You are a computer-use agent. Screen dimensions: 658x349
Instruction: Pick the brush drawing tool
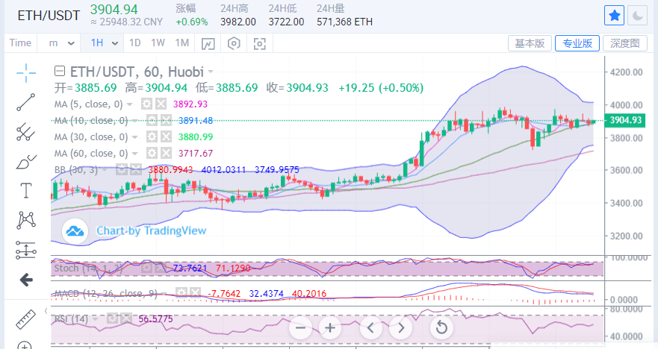click(26, 161)
